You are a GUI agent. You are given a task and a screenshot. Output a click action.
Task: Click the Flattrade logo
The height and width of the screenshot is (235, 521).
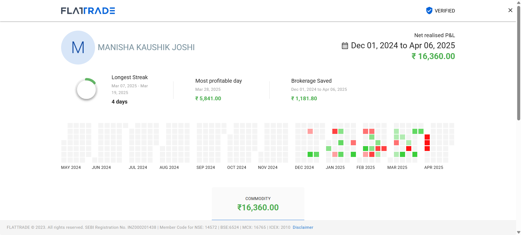pyautogui.click(x=88, y=11)
